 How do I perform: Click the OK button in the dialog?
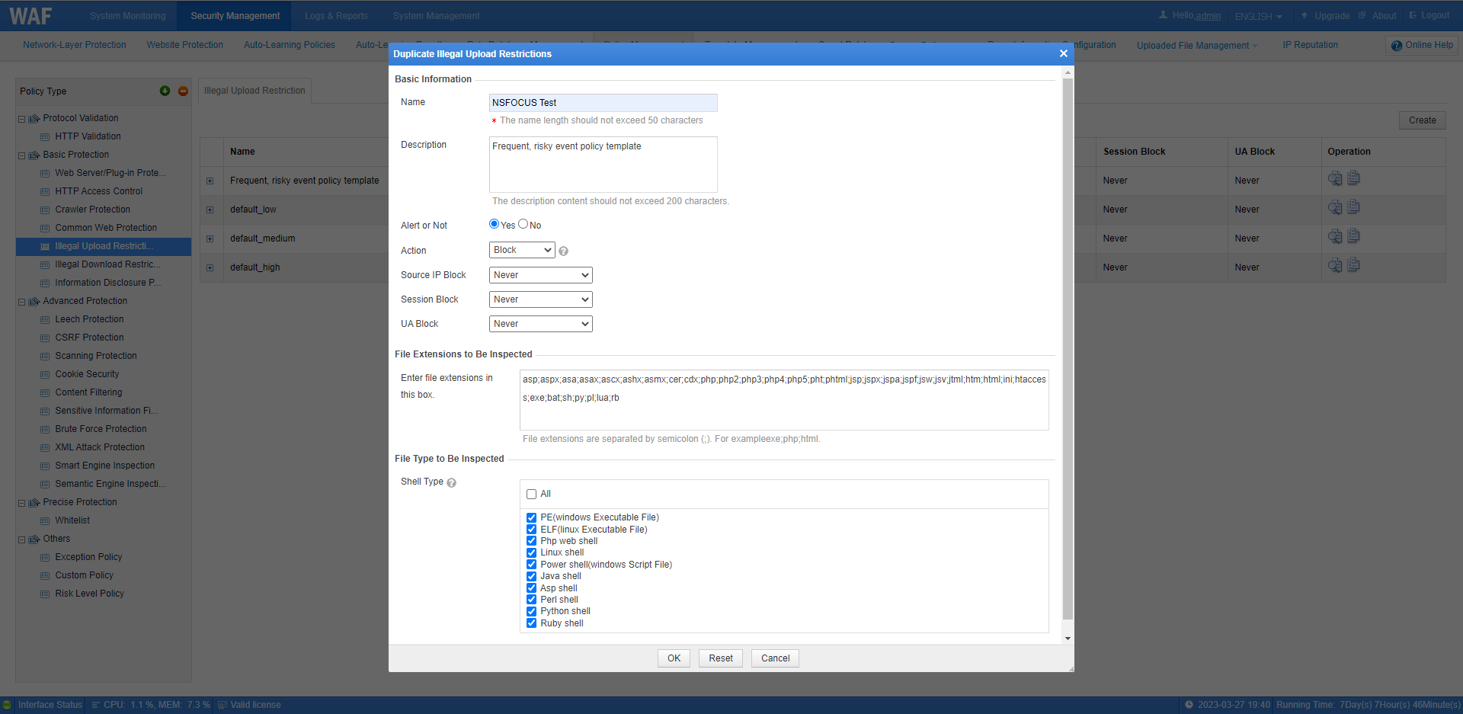(674, 658)
